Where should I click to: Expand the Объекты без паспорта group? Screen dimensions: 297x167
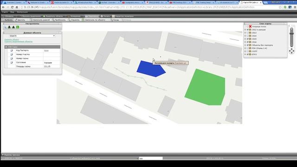click(245, 45)
